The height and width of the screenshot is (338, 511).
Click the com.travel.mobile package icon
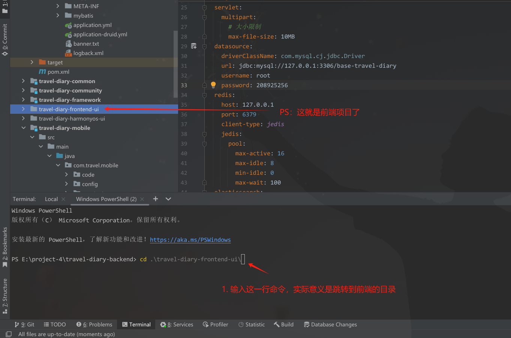pyautogui.click(x=68, y=165)
